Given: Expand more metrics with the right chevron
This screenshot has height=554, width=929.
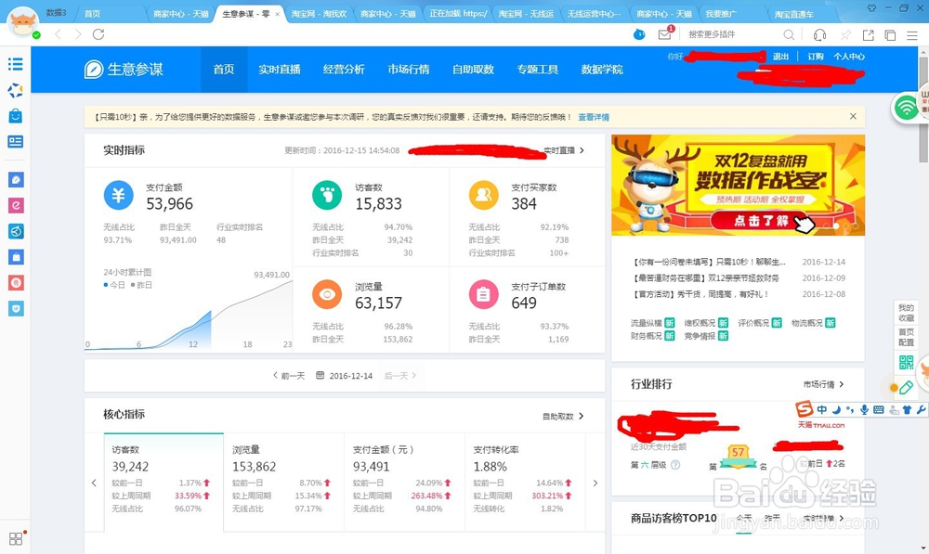Looking at the screenshot, I should (595, 482).
